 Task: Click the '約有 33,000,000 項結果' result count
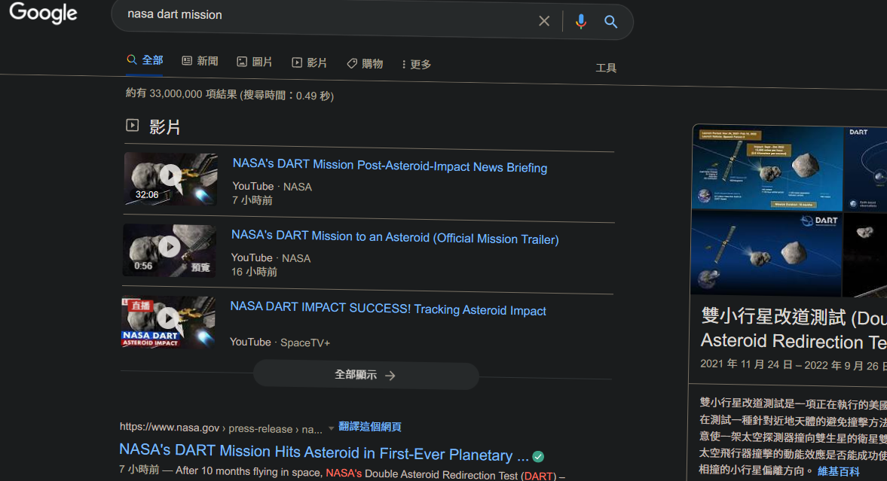(x=230, y=94)
